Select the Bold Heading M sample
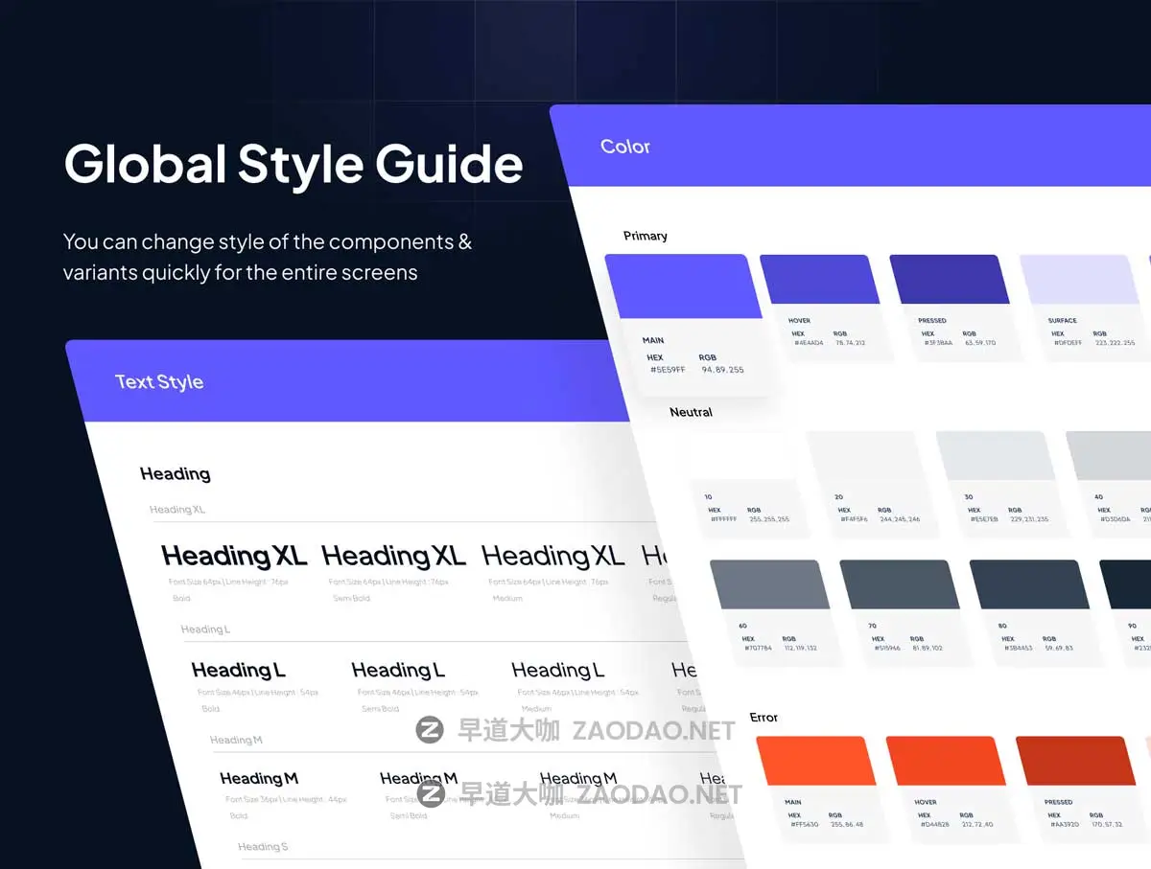 (x=258, y=778)
